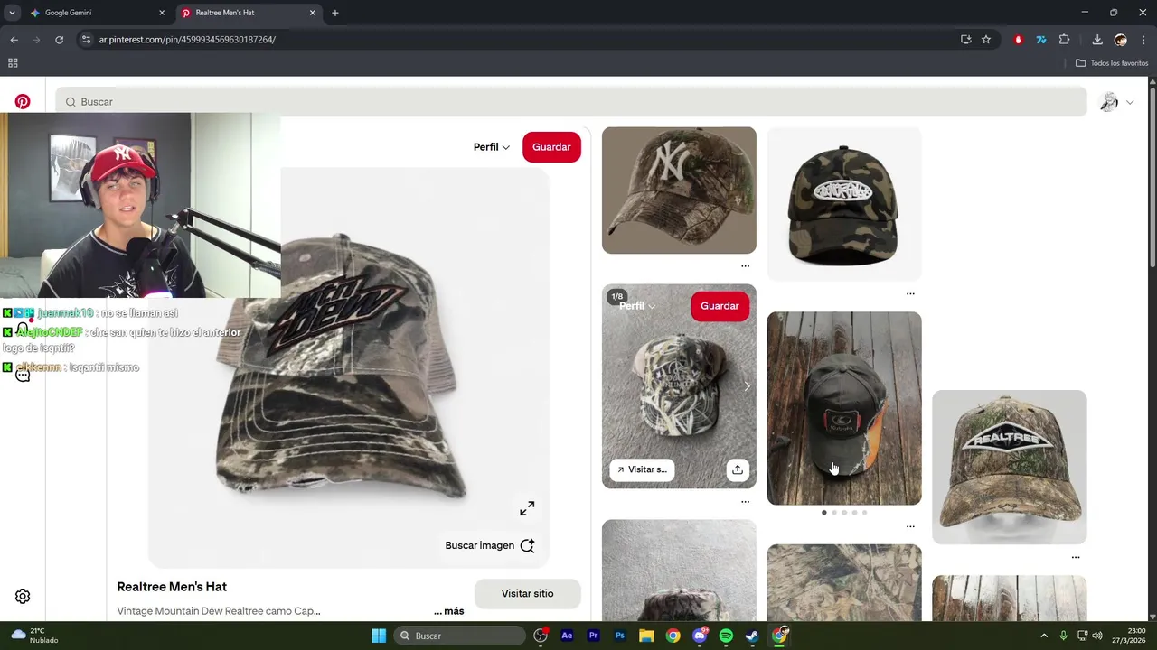Viewport: 1157px width, 650px height.
Task: Click the install app icon in address bar
Action: click(966, 40)
